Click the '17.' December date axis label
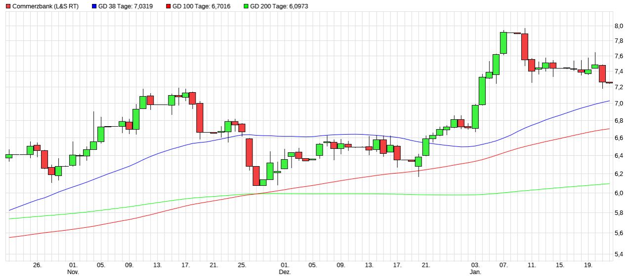The image size is (634, 279). pos(397,265)
